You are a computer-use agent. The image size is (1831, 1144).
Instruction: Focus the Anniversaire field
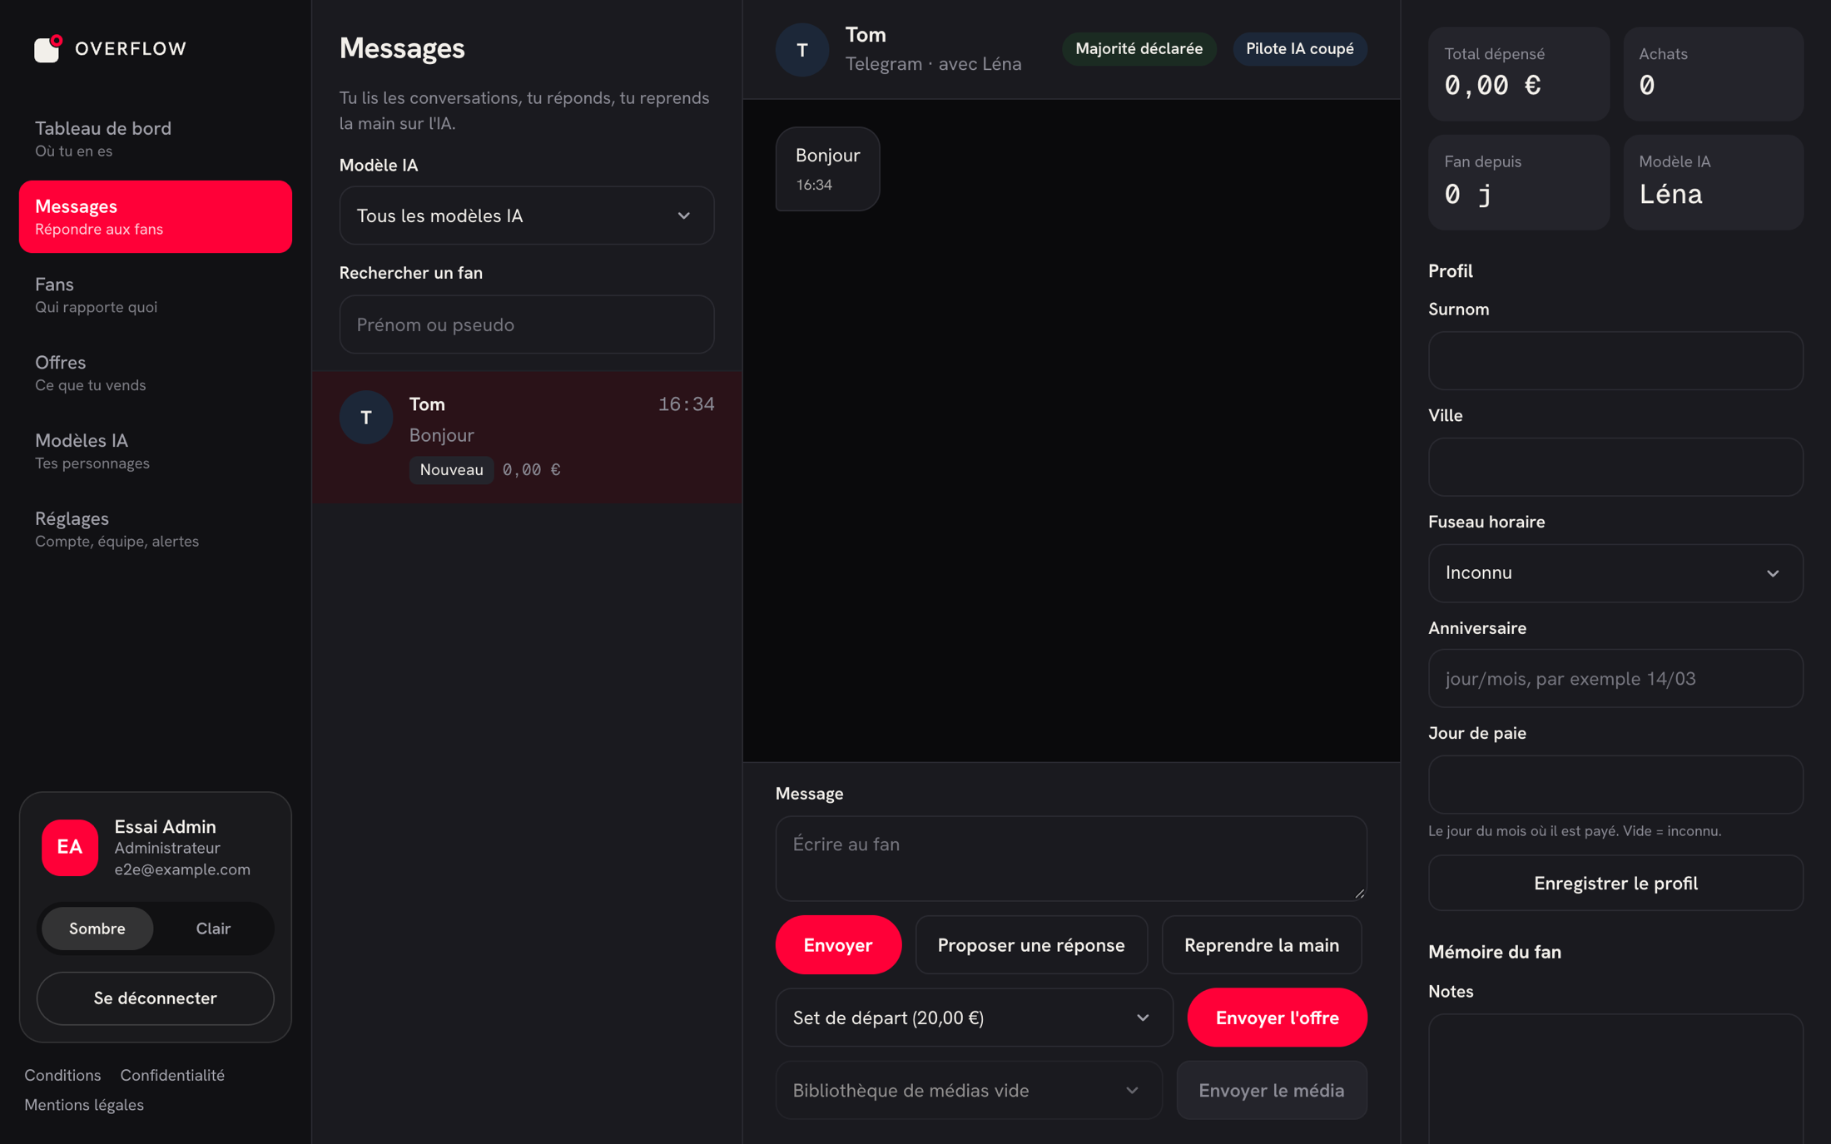tap(1615, 679)
